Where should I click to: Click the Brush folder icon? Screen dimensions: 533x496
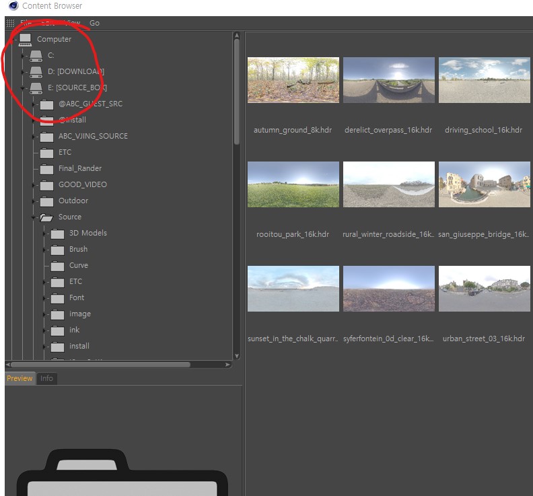[57, 250]
